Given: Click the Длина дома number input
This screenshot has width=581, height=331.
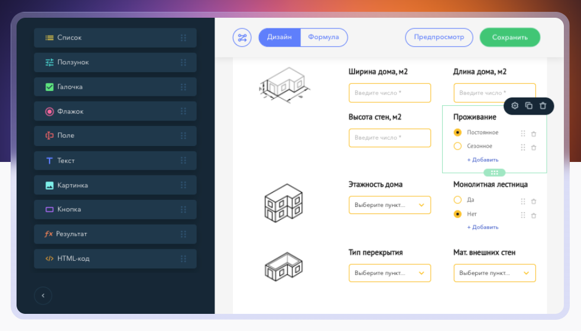Looking at the screenshot, I should coord(494,93).
